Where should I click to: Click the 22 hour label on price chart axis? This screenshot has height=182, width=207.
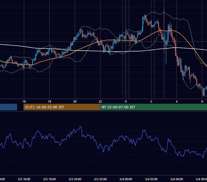[100, 102]
